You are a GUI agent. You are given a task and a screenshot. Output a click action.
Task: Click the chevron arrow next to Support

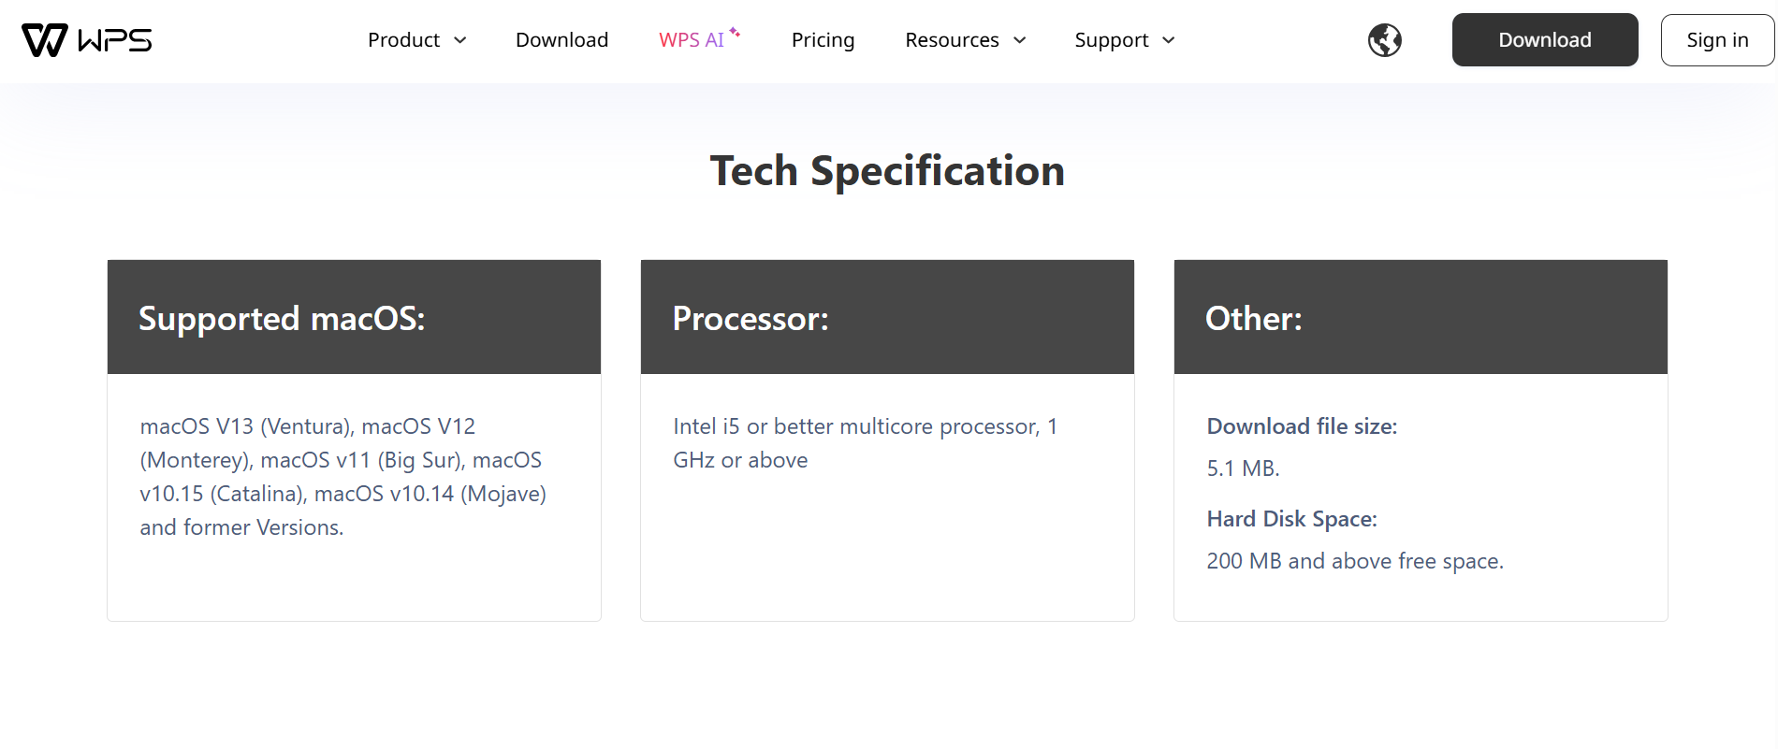pos(1169,40)
